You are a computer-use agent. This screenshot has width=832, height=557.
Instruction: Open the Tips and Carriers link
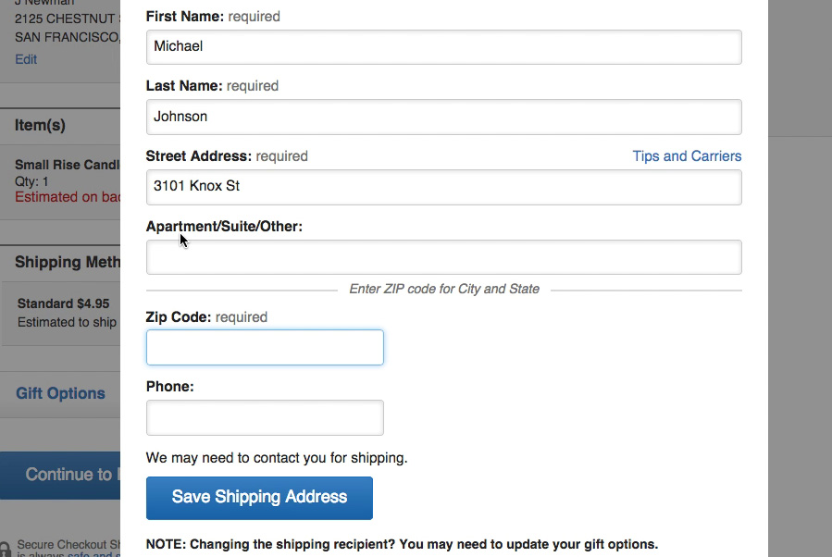click(x=687, y=156)
